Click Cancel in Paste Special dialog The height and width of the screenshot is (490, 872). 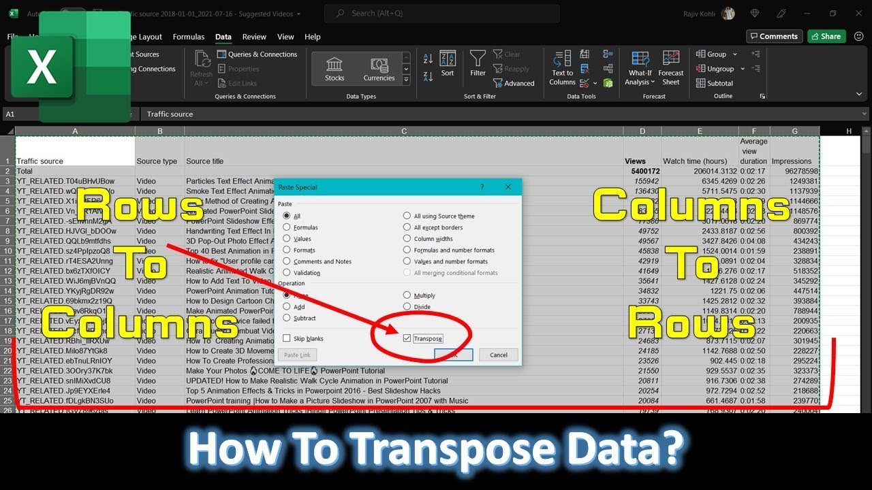[499, 355]
